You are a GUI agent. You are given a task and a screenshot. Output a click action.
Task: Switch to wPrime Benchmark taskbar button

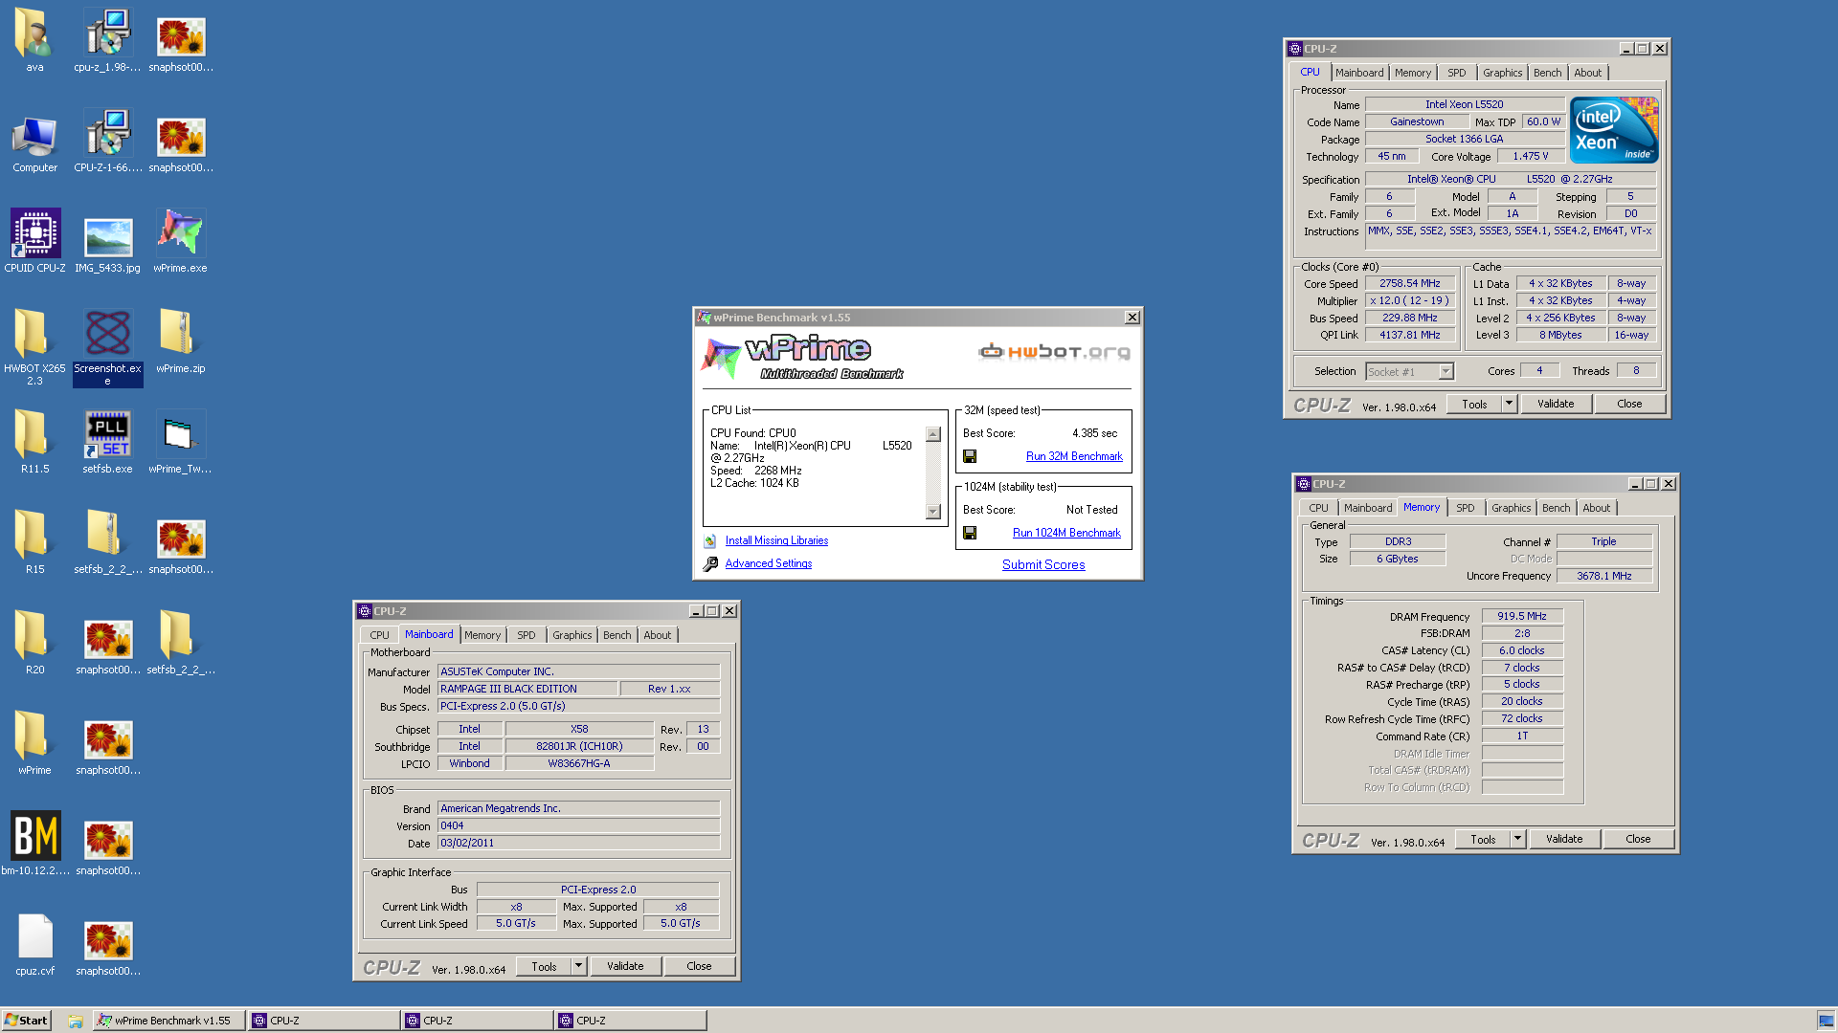(168, 1021)
